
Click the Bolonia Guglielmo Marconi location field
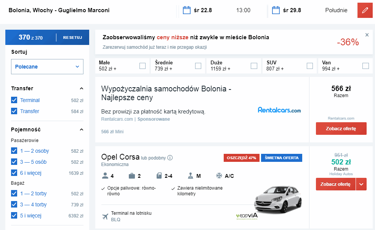click(59, 10)
